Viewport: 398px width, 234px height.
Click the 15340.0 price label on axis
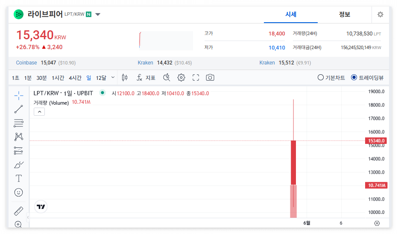(376, 140)
